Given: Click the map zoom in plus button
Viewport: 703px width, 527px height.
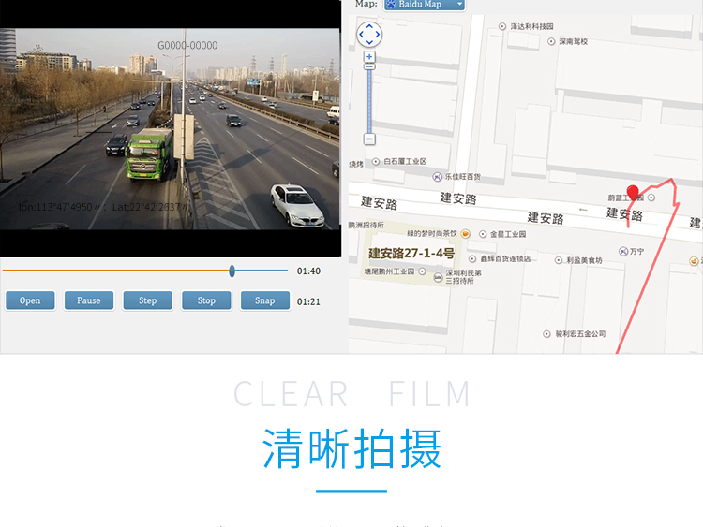Looking at the screenshot, I should pyautogui.click(x=369, y=57).
